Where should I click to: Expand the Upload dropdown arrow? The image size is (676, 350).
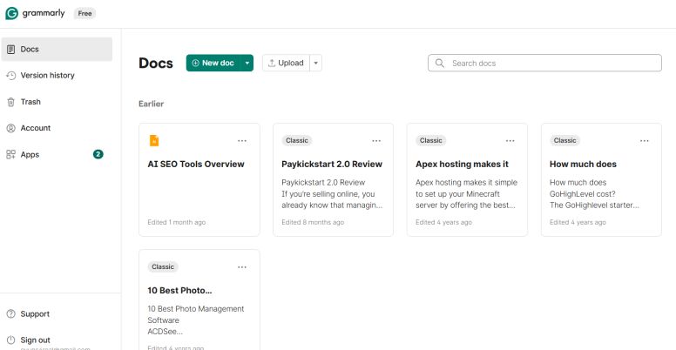point(315,63)
